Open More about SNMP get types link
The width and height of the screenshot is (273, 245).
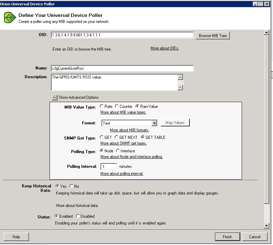[123, 143]
